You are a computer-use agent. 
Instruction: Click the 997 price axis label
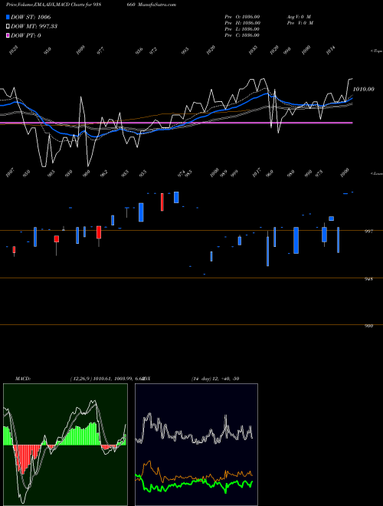(369, 231)
